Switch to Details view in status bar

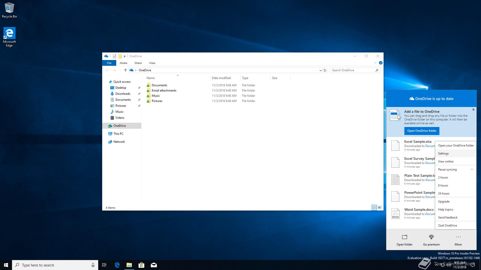(x=374, y=207)
